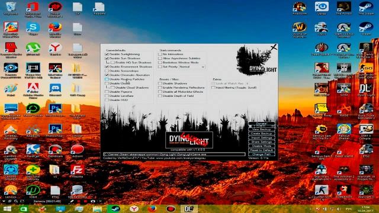Click the Reset to Default button
Image resolution: width=379 pixels, height=213 pixels.
(x=262, y=150)
